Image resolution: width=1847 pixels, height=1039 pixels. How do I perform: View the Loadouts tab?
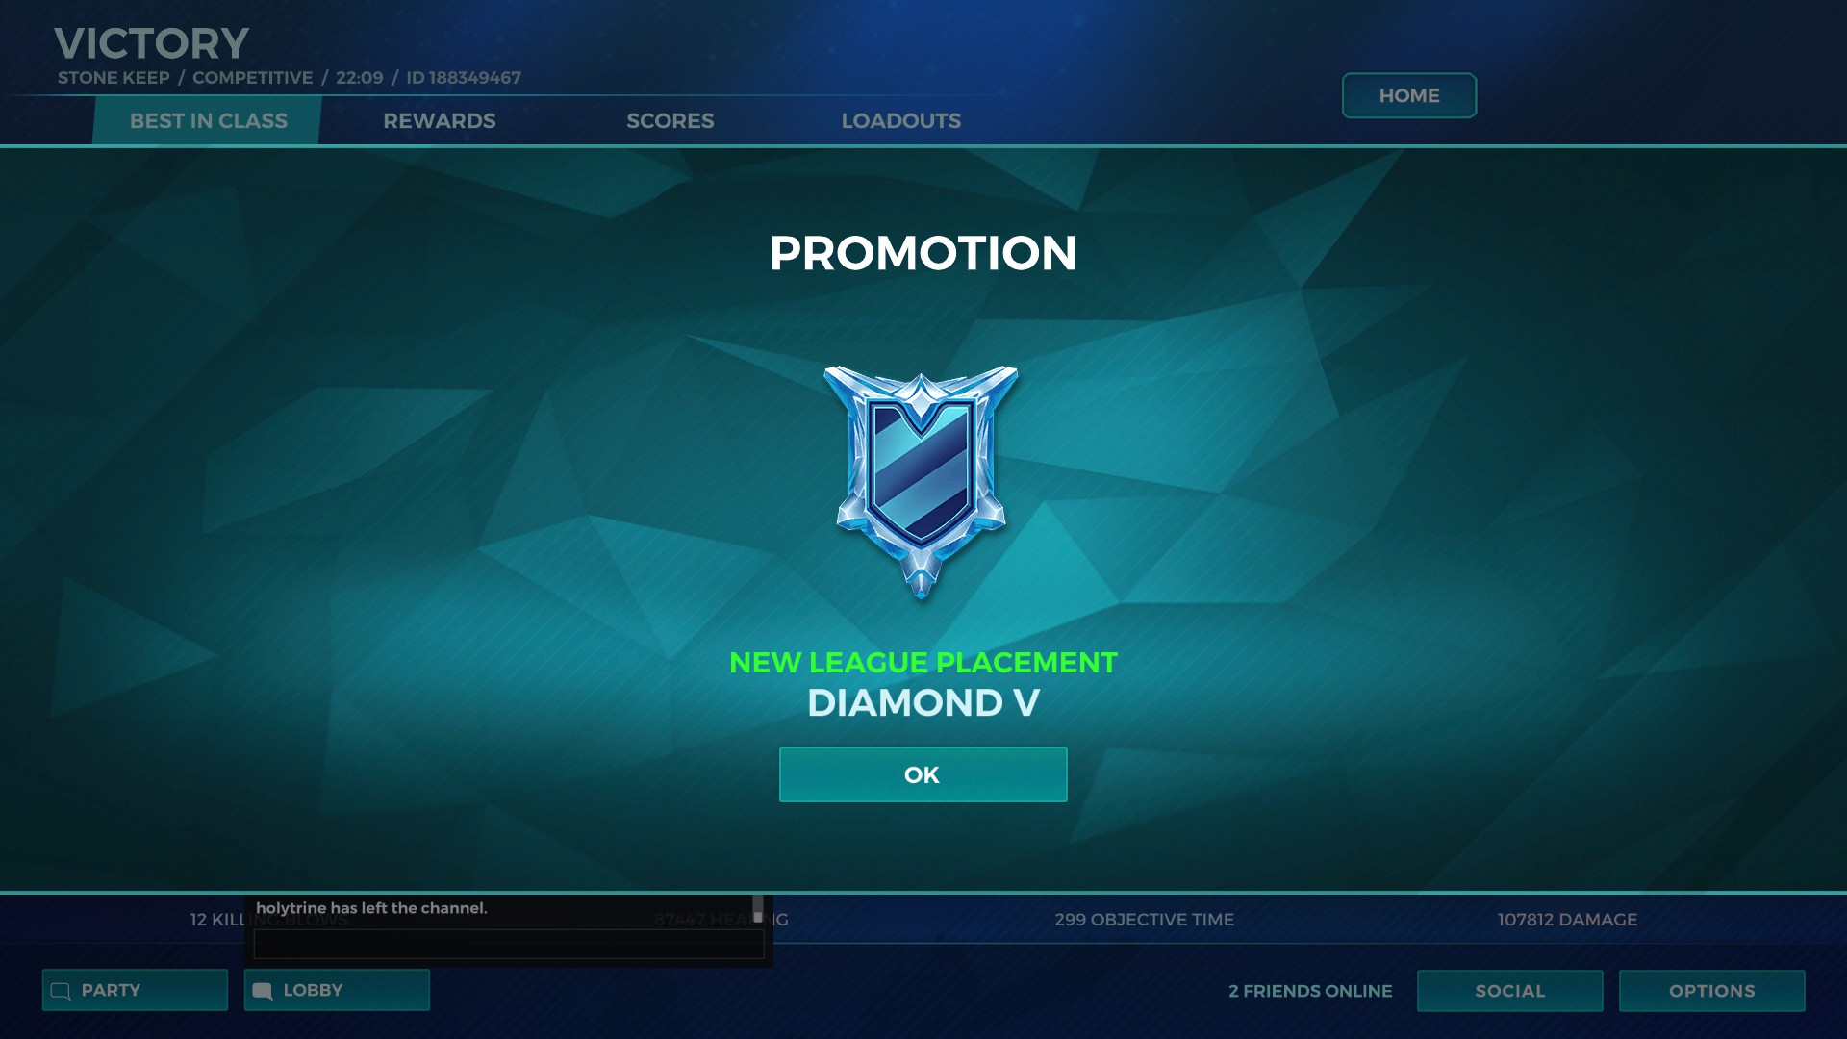pyautogui.click(x=901, y=121)
